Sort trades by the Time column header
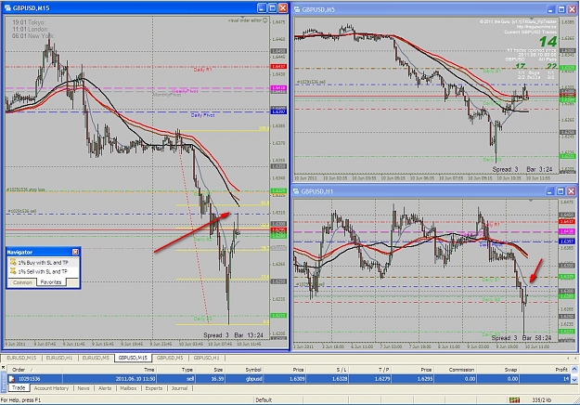The width and height of the screenshot is (580, 405). click(x=110, y=370)
